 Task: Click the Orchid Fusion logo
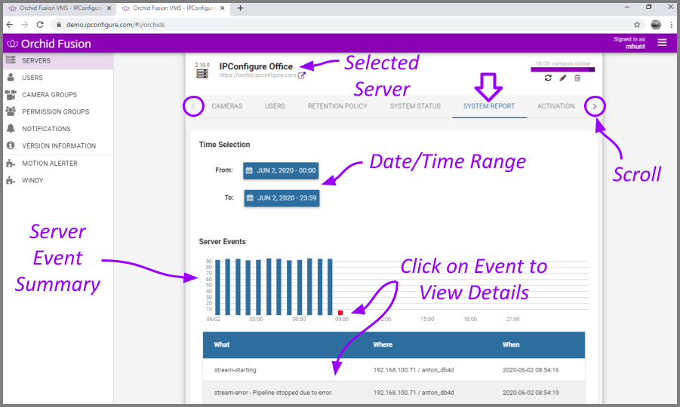(x=50, y=44)
